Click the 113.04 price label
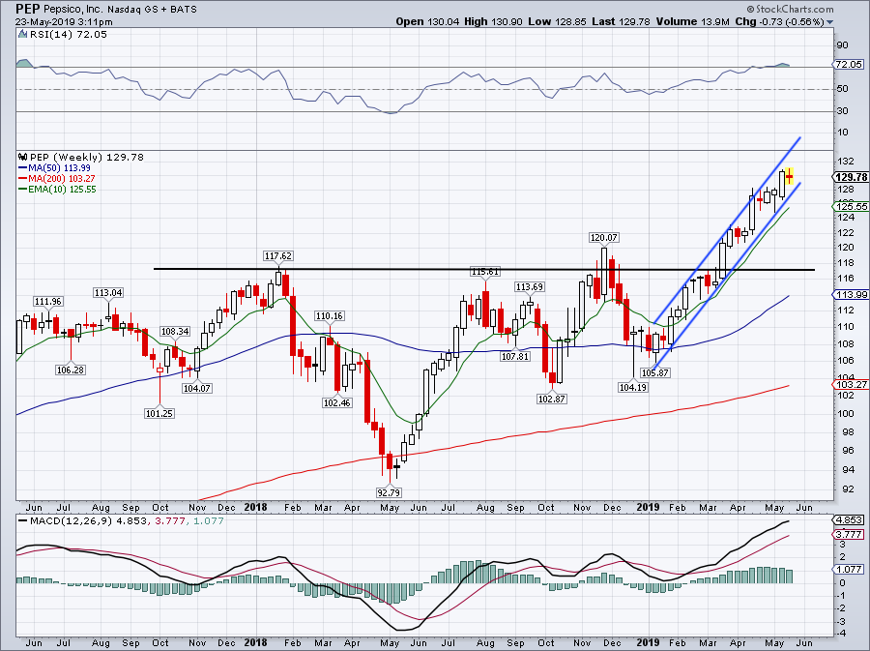870x651 pixels. [x=108, y=292]
